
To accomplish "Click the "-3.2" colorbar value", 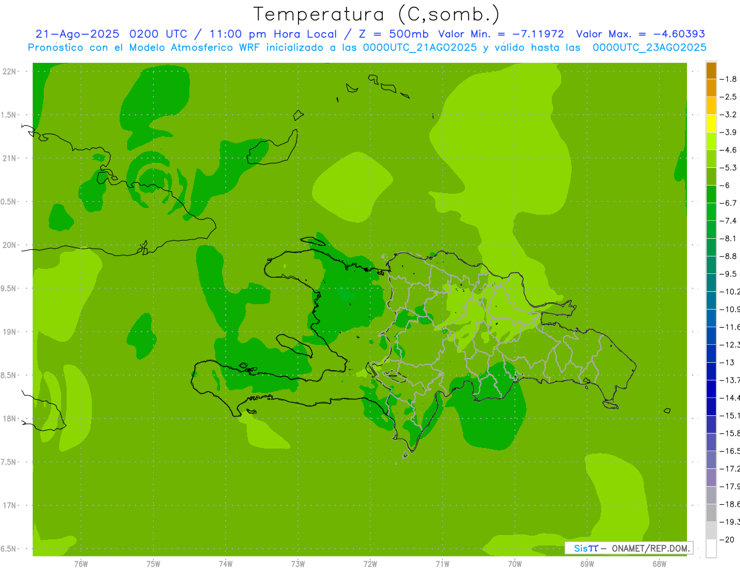I will coord(728,115).
